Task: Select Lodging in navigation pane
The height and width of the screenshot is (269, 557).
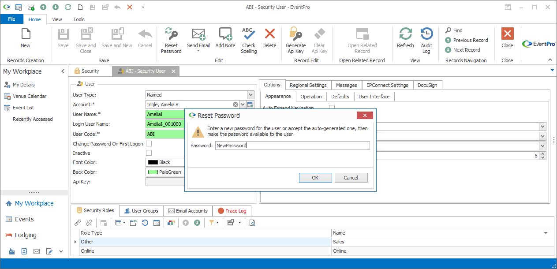Action: (26, 235)
